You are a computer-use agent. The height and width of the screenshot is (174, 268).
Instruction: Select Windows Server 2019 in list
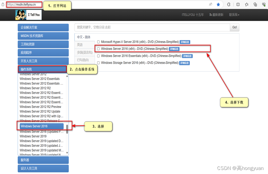[33, 136]
